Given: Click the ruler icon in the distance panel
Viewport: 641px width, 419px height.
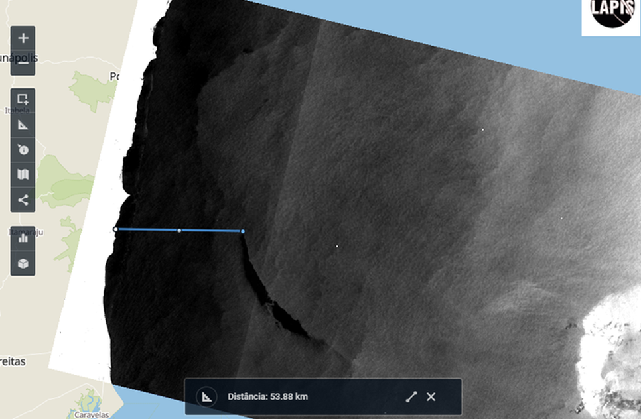Looking at the screenshot, I should click(206, 396).
